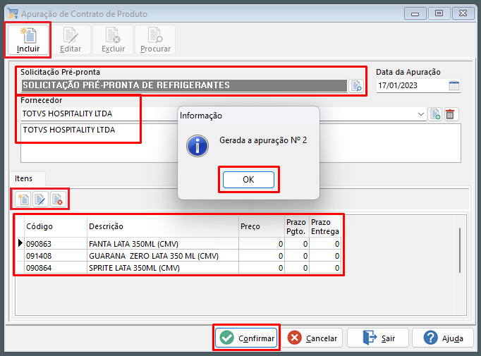Click the new item icon in Itens

tap(23, 200)
